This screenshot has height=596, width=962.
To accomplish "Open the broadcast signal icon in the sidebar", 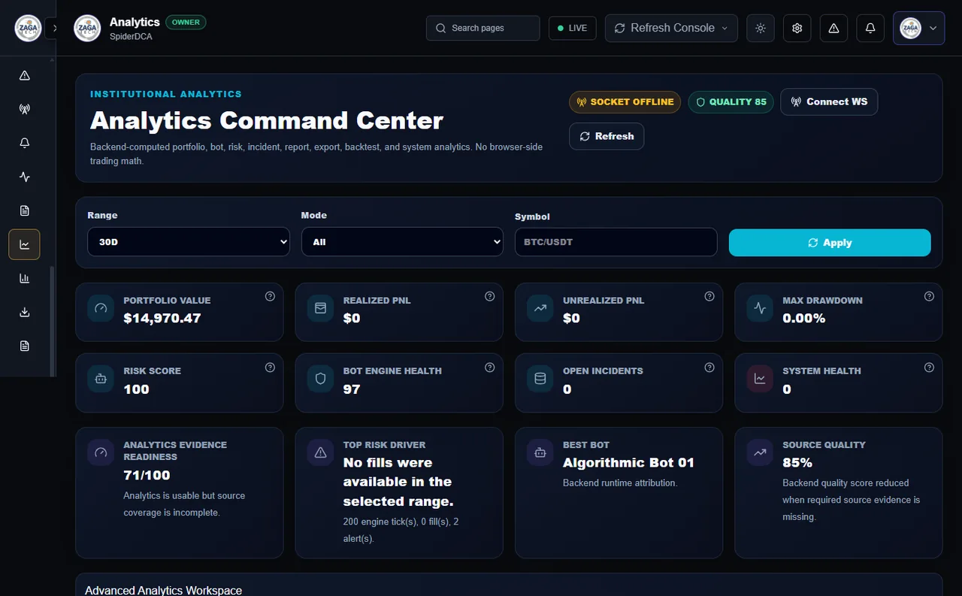I will click(x=25, y=109).
